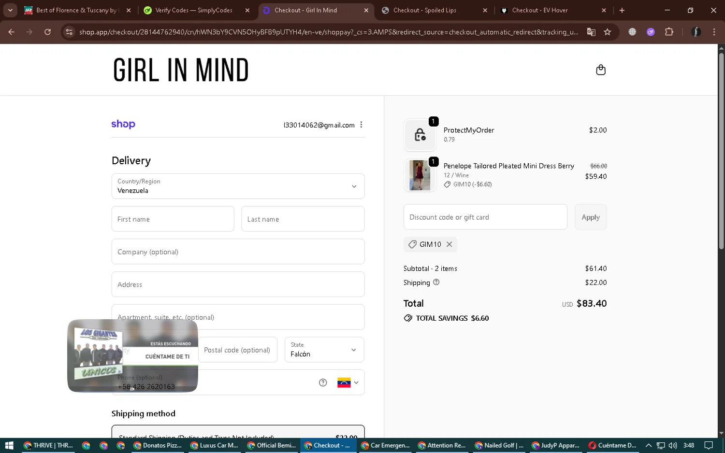Viewport: 725px width, 453px height.
Task: Close the Verify Codes tab
Action: (247, 10)
